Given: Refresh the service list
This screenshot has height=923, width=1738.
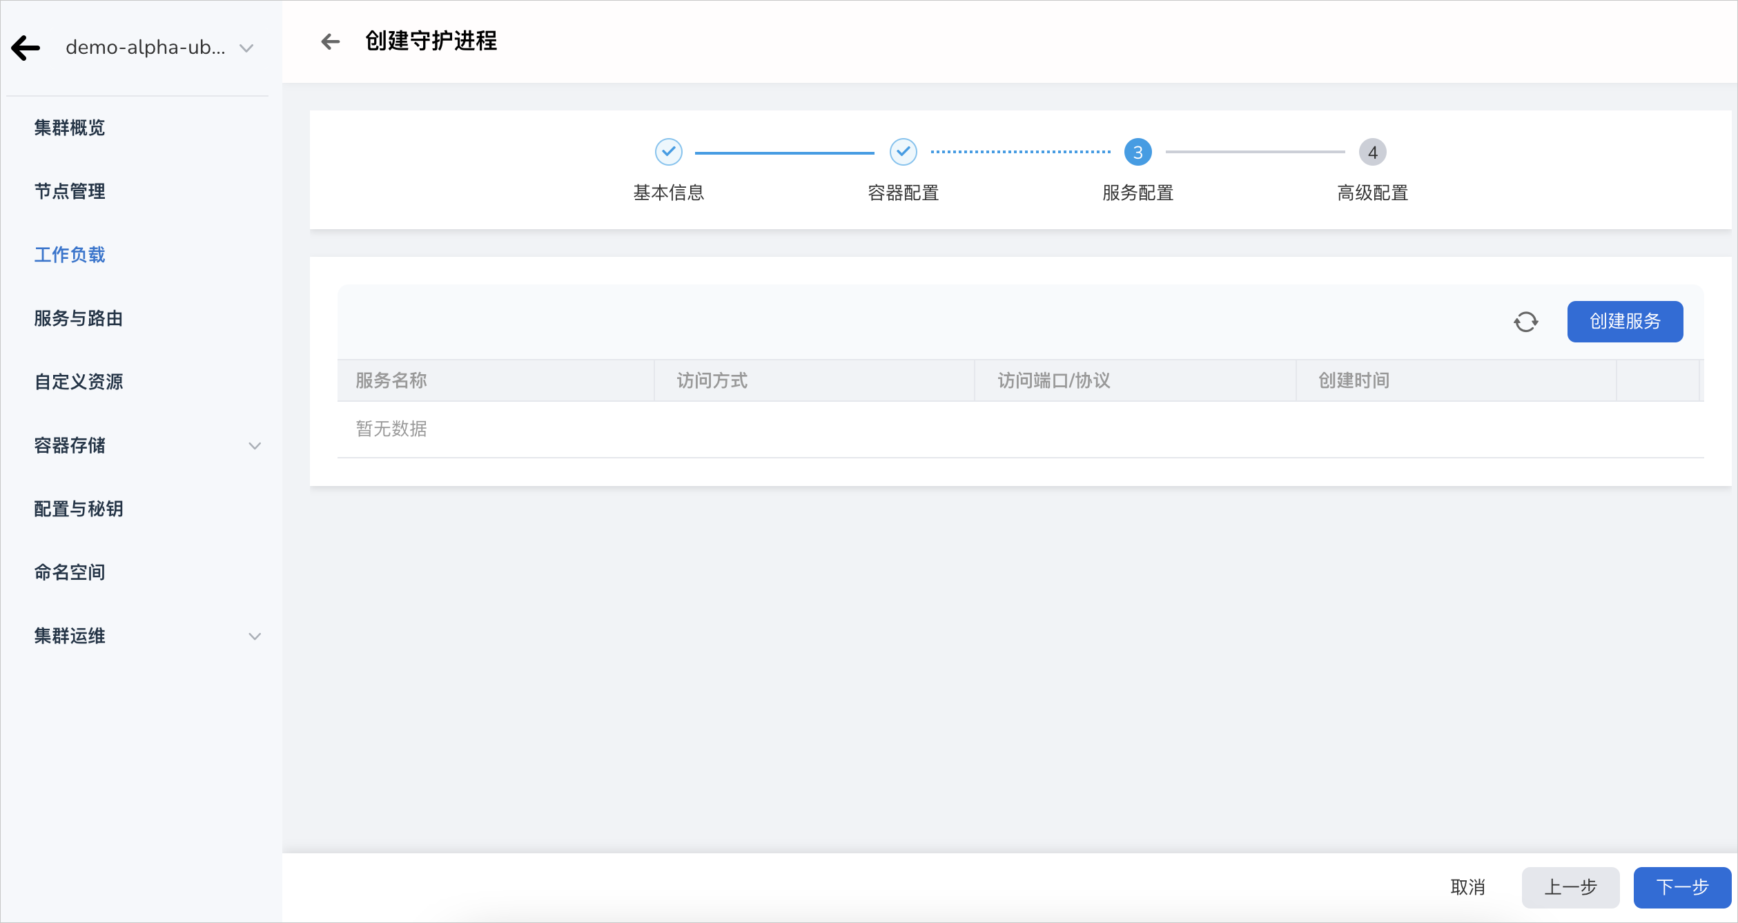Looking at the screenshot, I should tap(1525, 322).
